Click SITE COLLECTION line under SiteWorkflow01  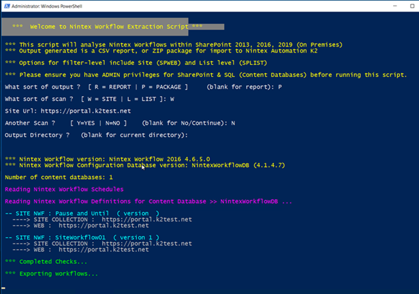102,244
